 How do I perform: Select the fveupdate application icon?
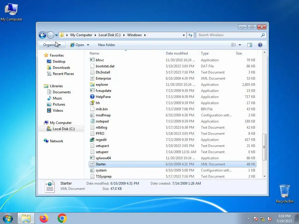pyautogui.click(x=92, y=91)
